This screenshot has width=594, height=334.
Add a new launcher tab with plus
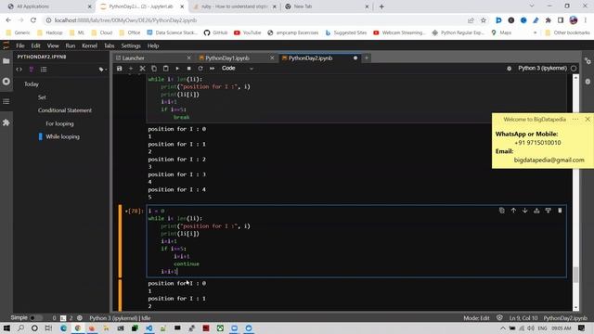pyautogui.click(x=367, y=58)
